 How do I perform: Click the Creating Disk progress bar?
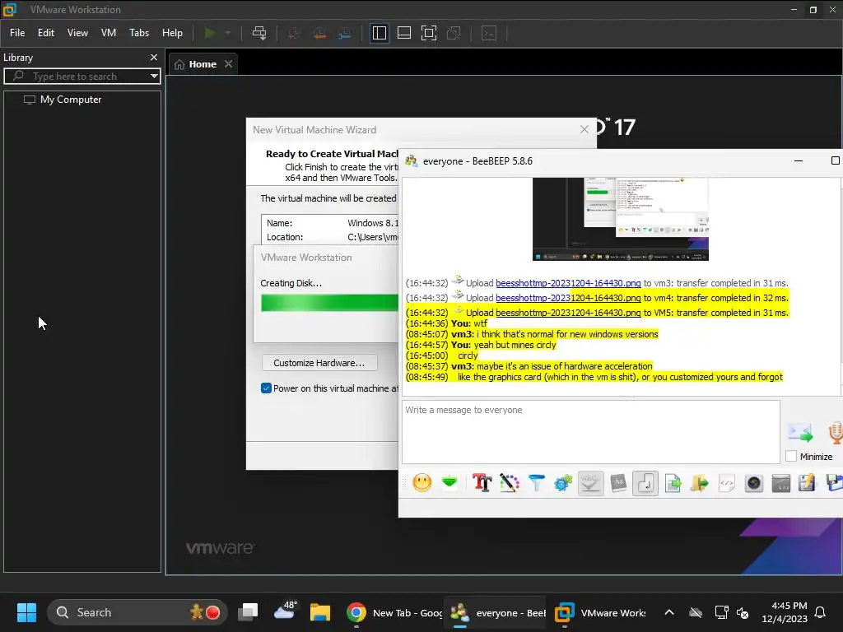329,303
